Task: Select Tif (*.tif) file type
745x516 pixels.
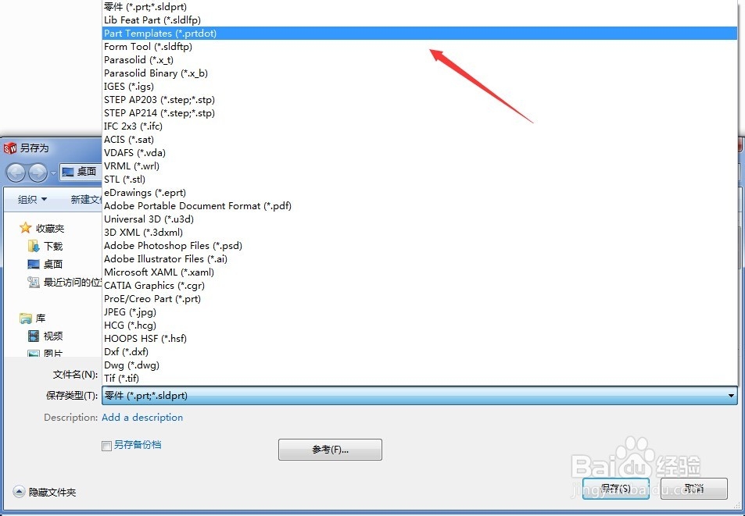Action: [x=420, y=379]
